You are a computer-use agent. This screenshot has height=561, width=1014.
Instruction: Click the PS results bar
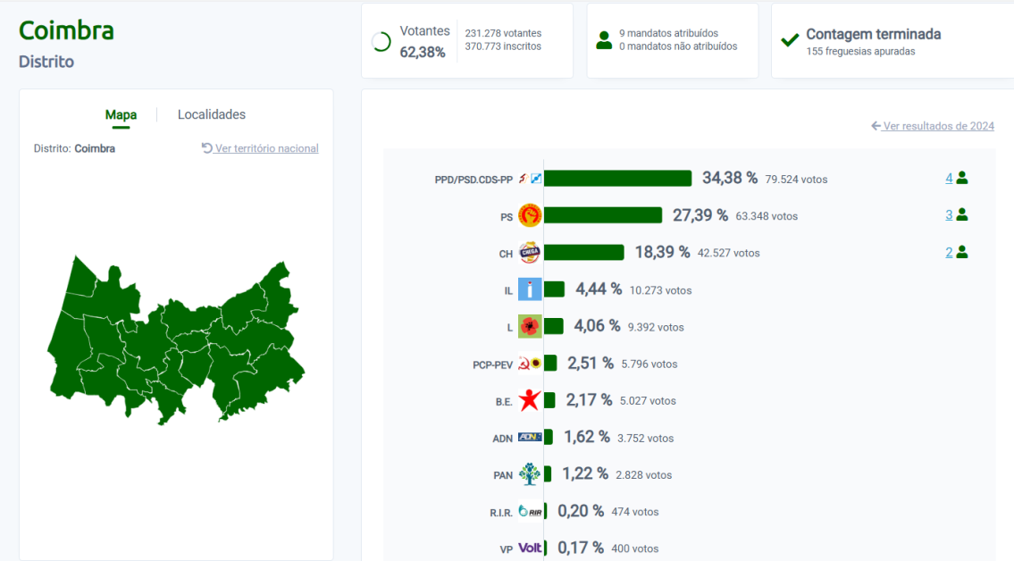603,215
